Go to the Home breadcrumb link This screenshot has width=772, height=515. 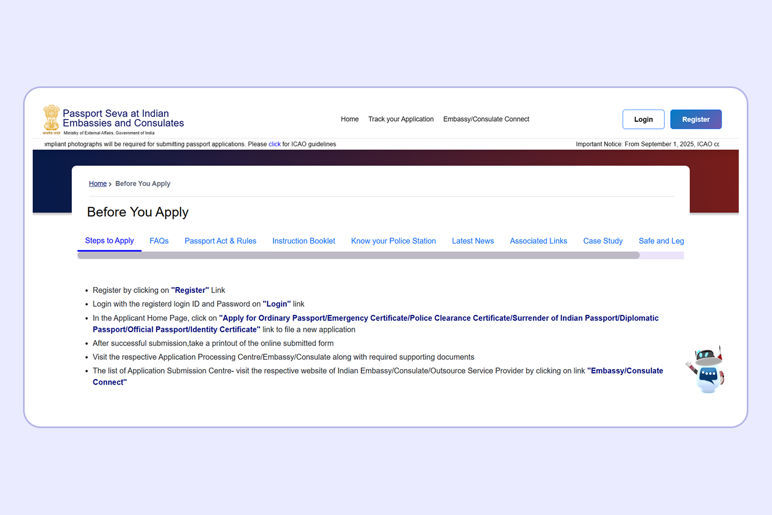98,183
